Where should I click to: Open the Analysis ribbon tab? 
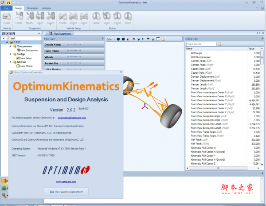coord(47,8)
